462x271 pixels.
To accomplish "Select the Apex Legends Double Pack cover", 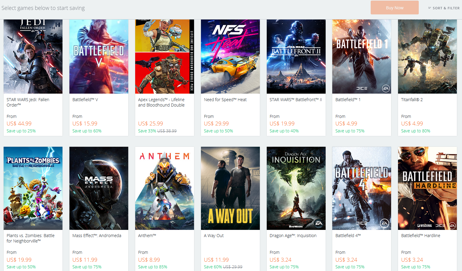I will [x=165, y=56].
